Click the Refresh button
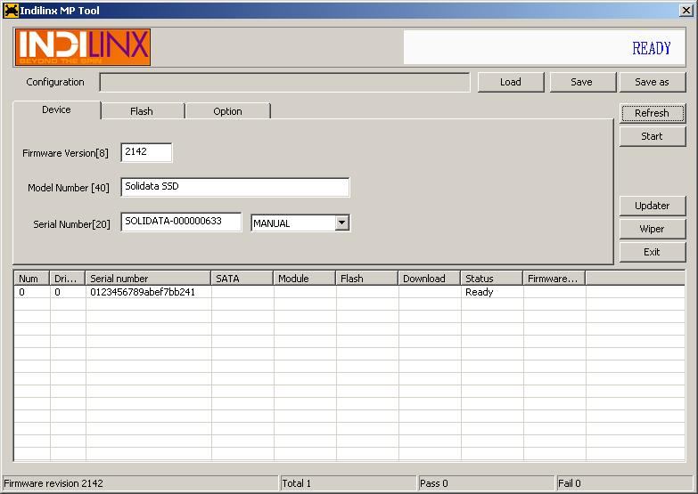This screenshot has width=698, height=494. click(653, 113)
